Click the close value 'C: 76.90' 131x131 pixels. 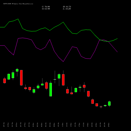(x=46, y=7)
